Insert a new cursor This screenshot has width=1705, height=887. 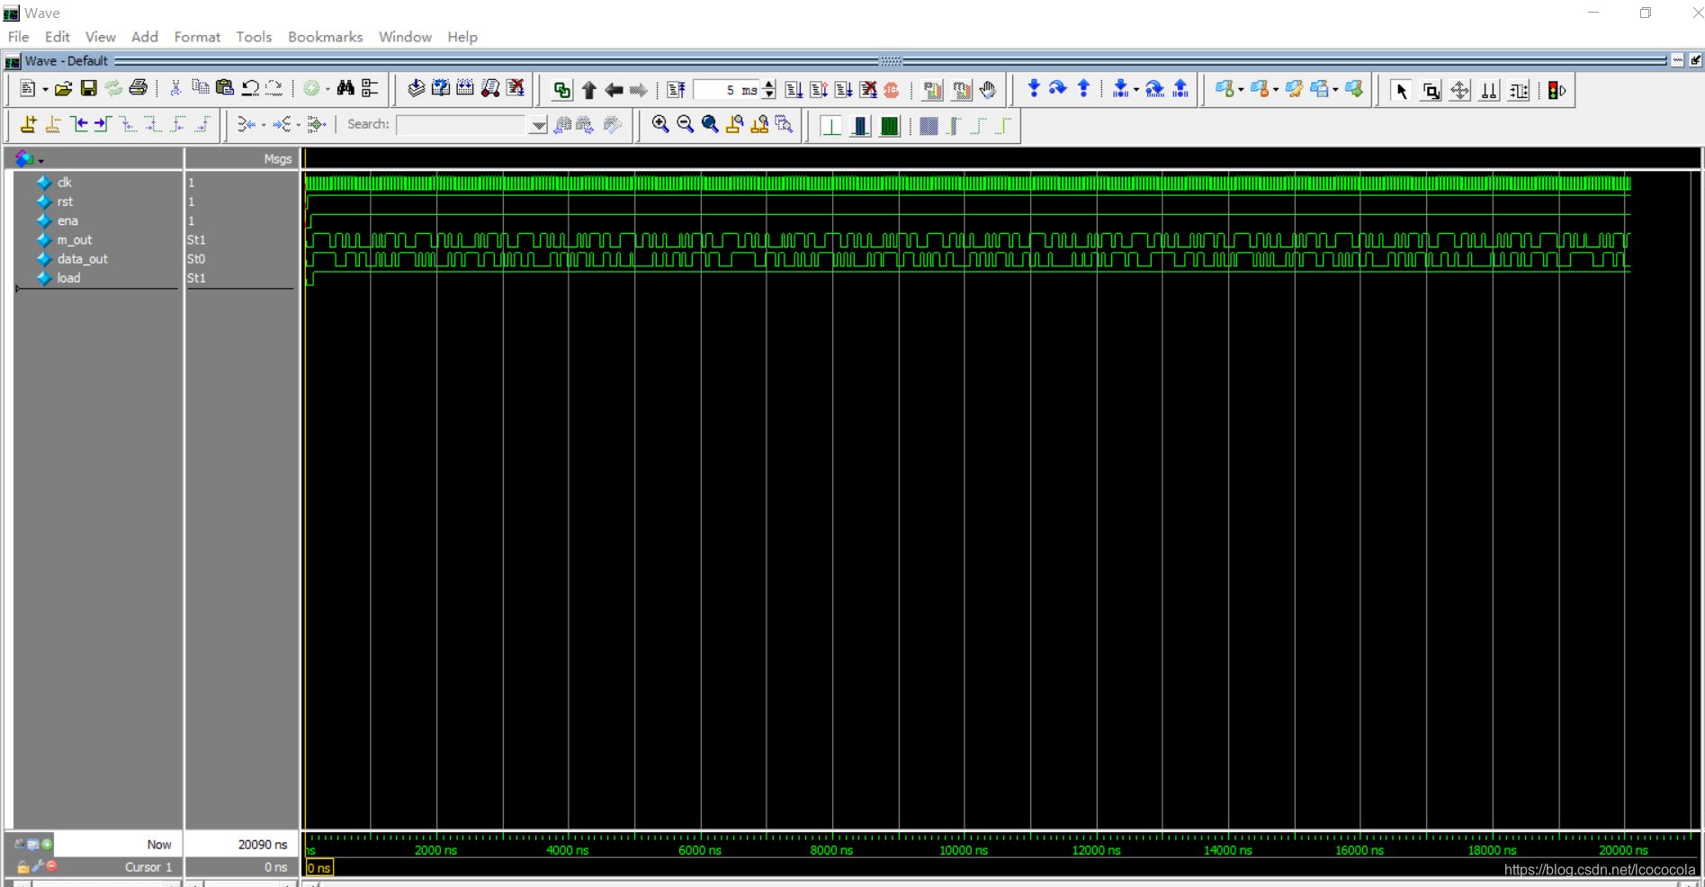[x=29, y=124]
